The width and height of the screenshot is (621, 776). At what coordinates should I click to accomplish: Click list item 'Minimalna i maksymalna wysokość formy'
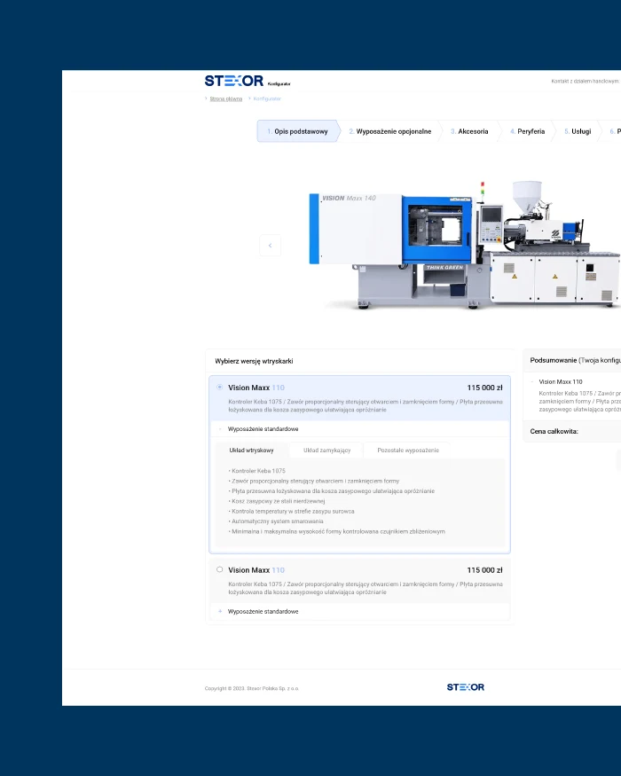pos(337,531)
